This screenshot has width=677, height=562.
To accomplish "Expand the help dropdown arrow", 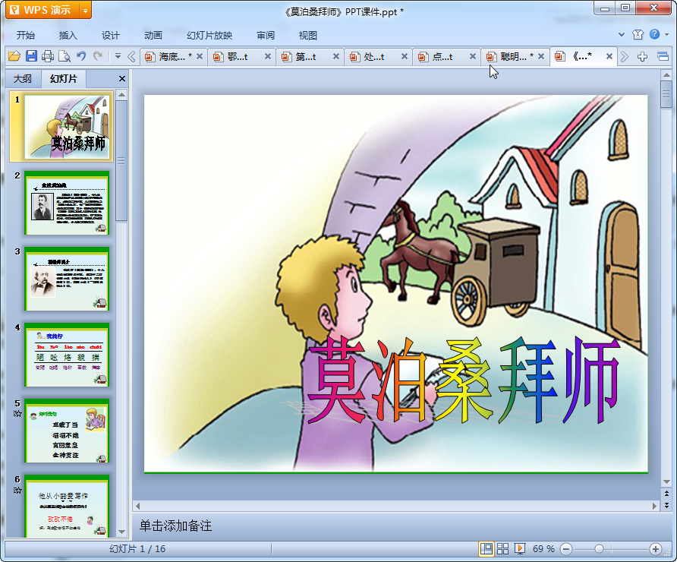I will point(667,35).
